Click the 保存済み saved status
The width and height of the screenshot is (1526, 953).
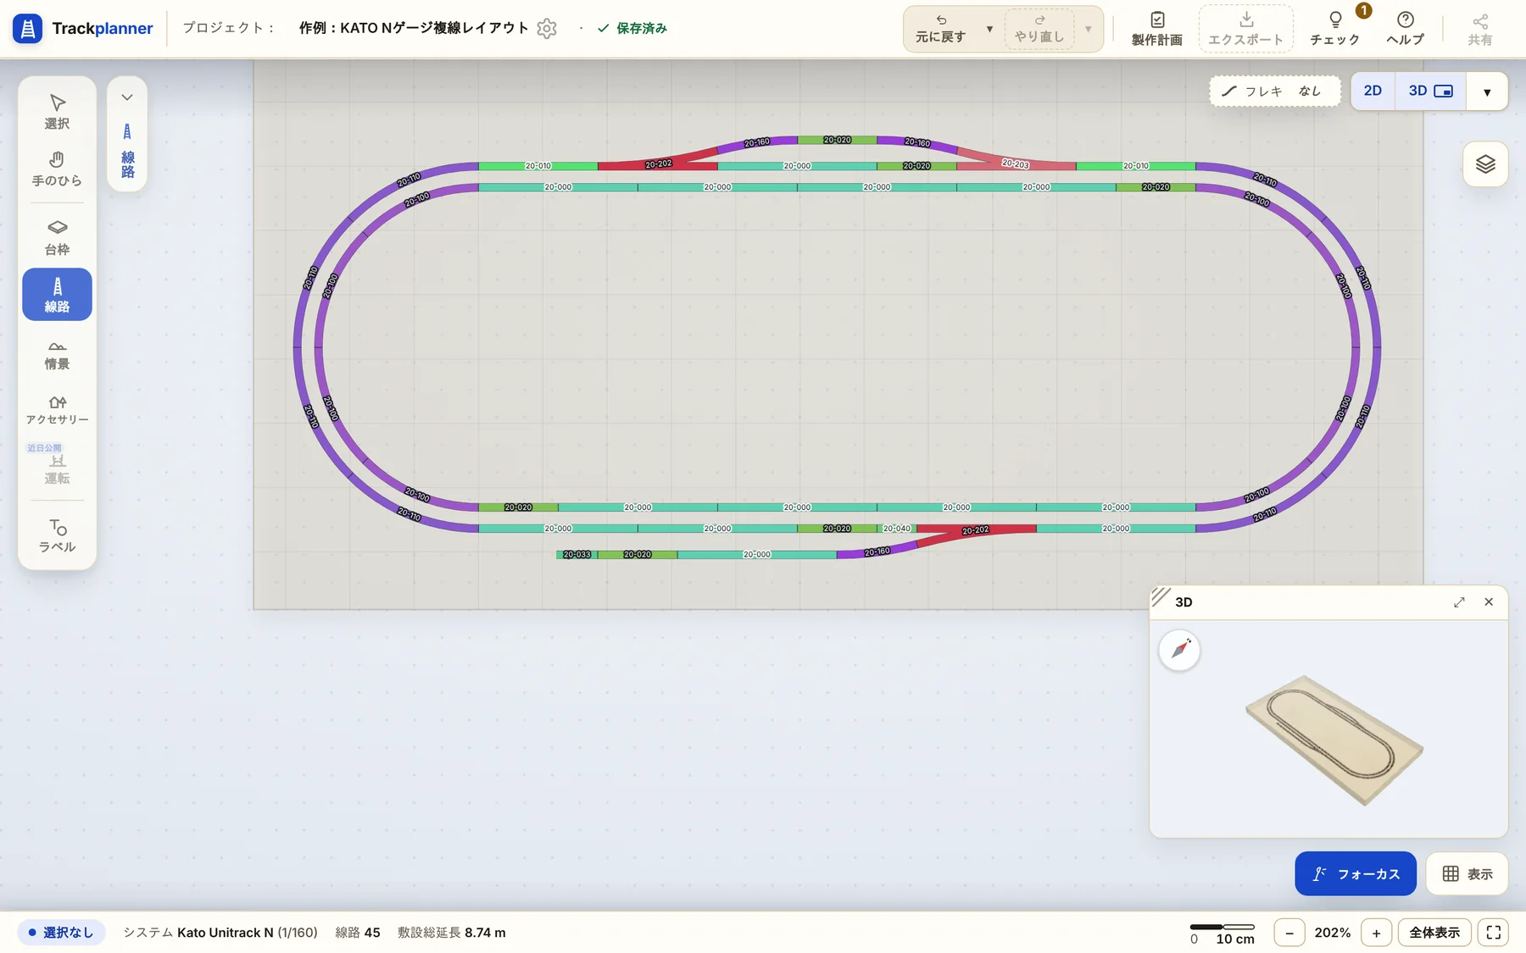pyautogui.click(x=632, y=28)
